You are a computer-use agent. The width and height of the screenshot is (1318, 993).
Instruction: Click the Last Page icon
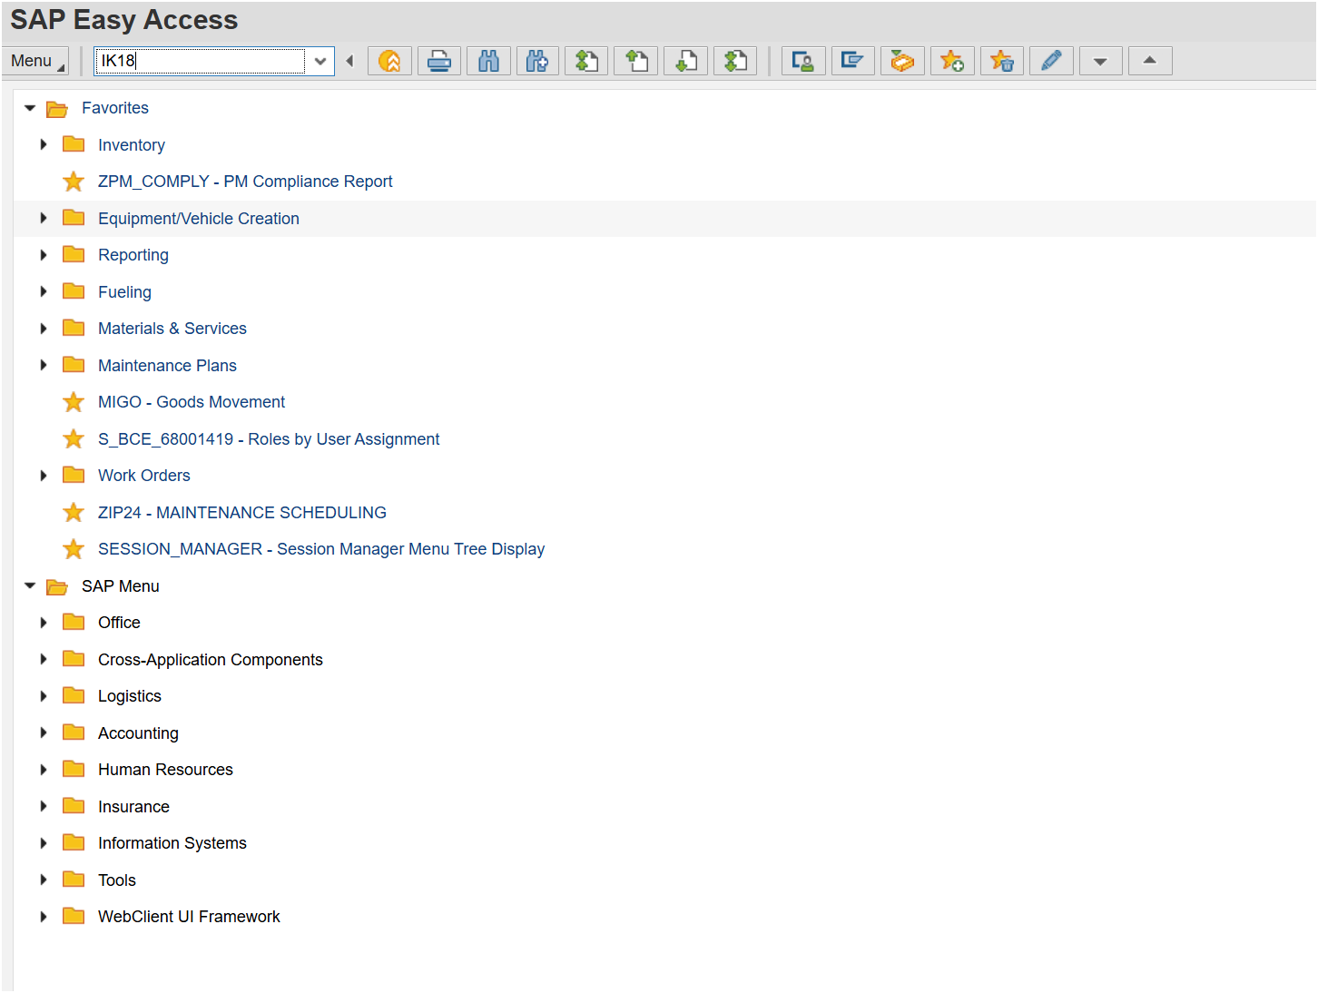tap(736, 61)
